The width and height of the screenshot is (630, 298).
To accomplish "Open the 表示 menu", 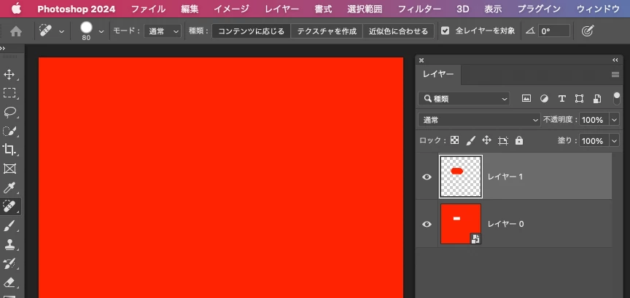I will pos(493,9).
